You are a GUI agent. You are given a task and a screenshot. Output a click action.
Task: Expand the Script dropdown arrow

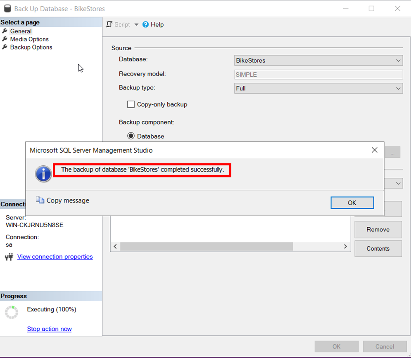click(136, 25)
